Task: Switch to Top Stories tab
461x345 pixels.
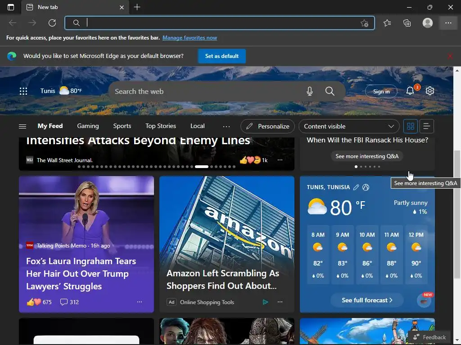Action: point(161,126)
